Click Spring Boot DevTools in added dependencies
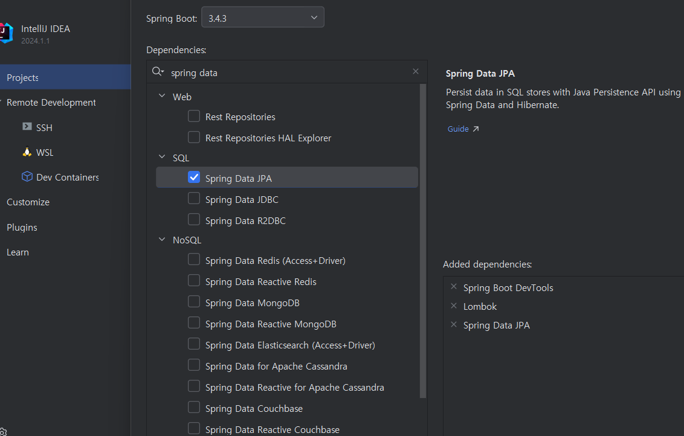 point(508,288)
